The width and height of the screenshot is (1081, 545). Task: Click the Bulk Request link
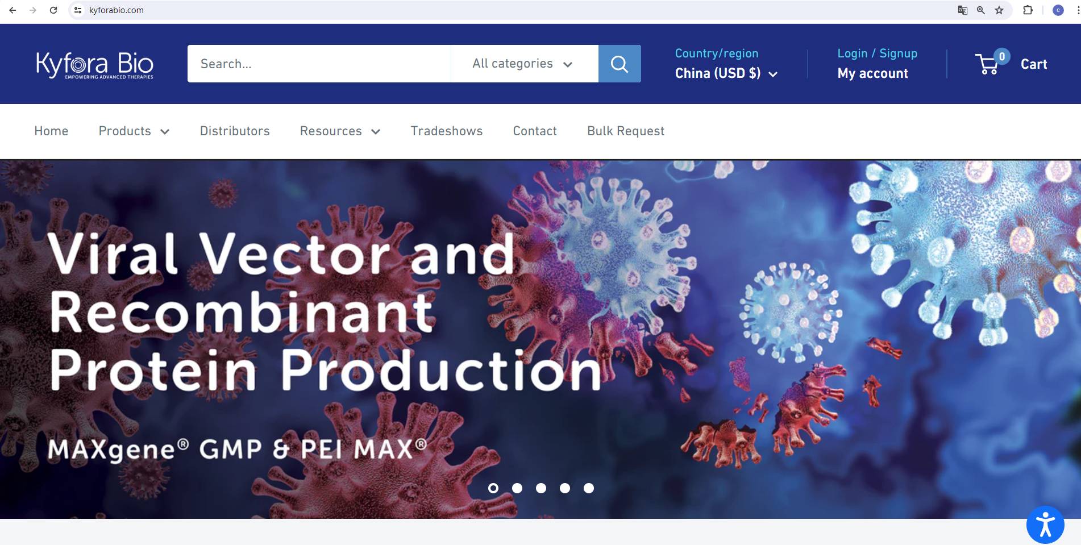pyautogui.click(x=625, y=131)
